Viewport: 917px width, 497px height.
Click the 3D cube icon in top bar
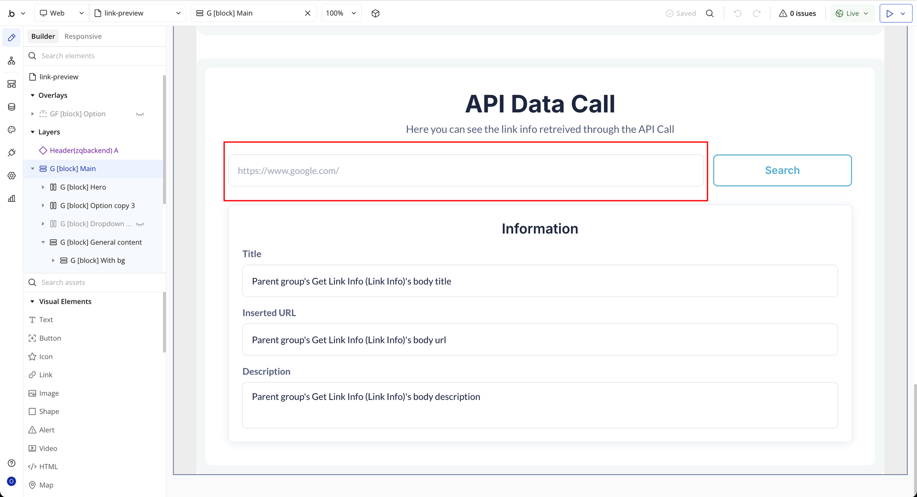tap(375, 13)
